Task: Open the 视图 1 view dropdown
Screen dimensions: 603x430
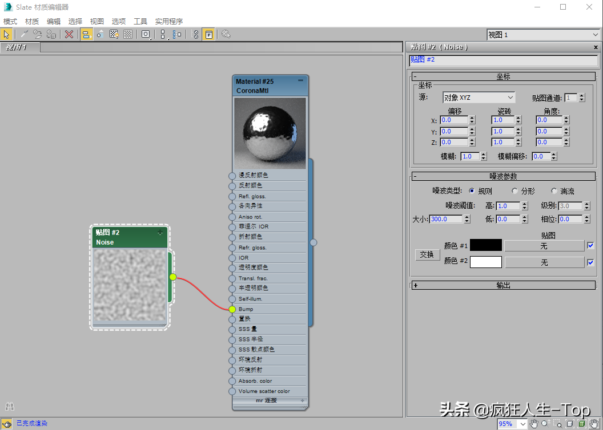Action: 543,35
